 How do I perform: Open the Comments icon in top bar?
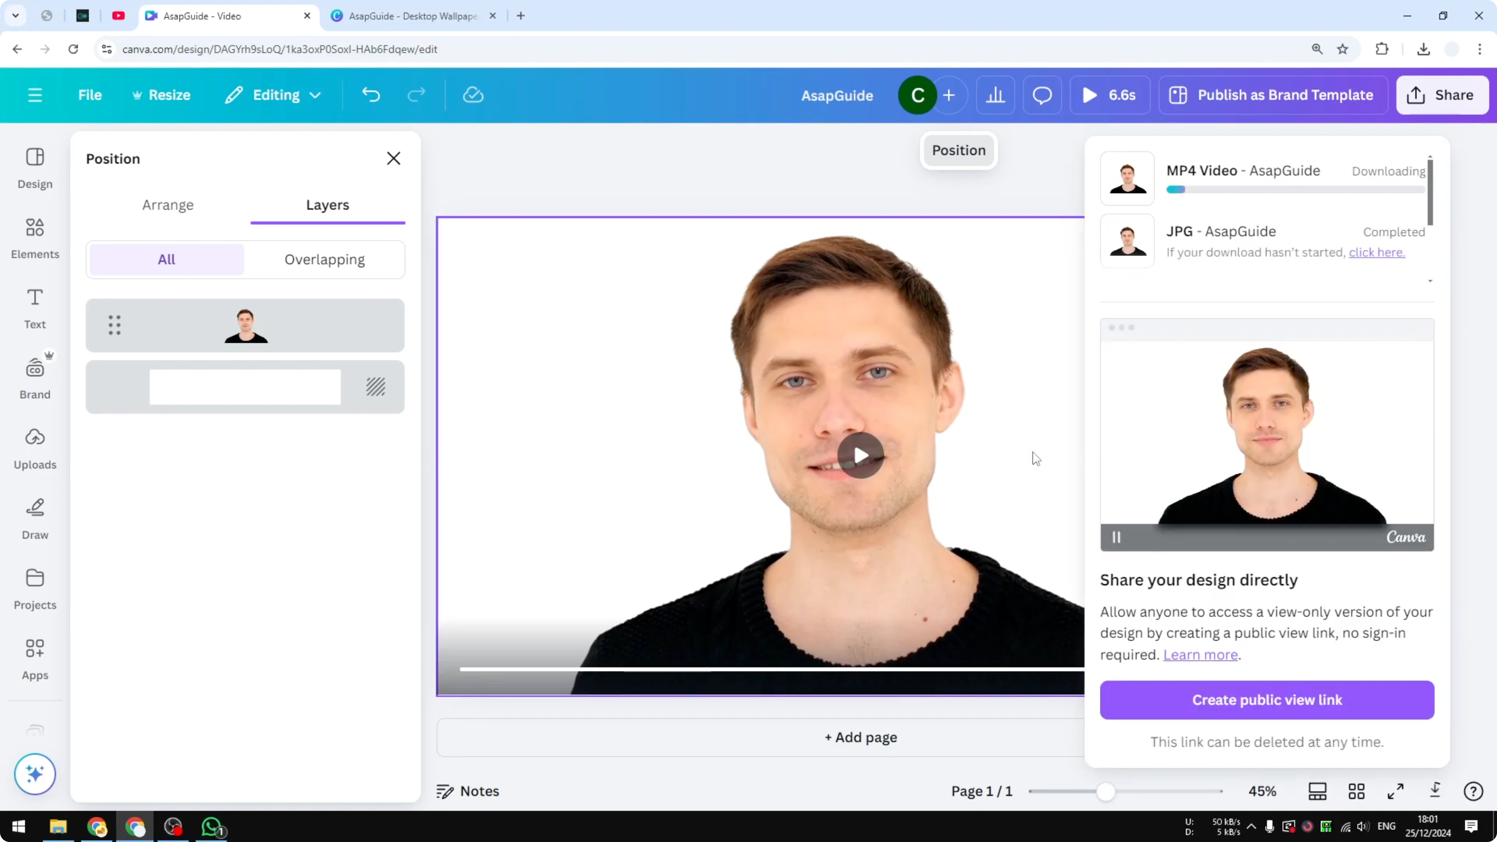click(x=1042, y=95)
